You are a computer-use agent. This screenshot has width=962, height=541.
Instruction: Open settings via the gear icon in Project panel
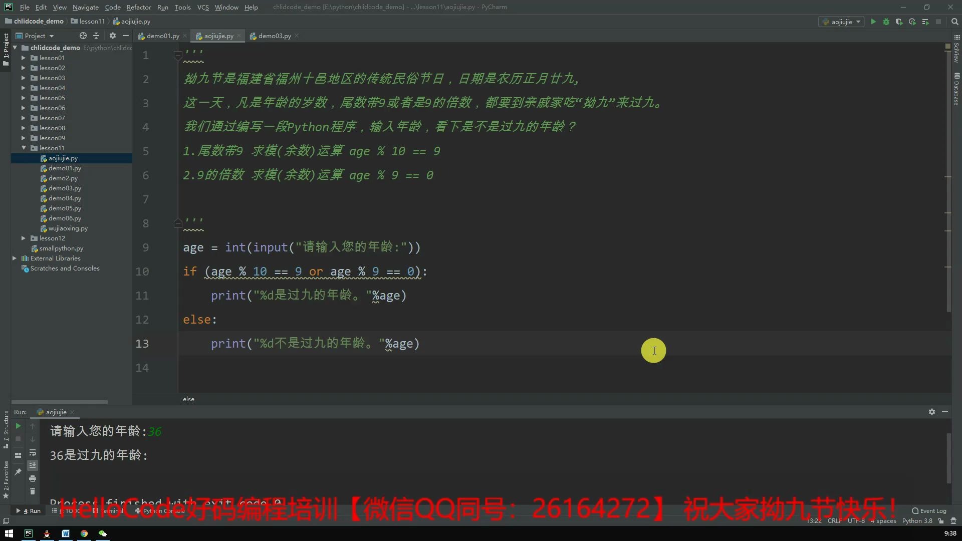[x=113, y=36]
